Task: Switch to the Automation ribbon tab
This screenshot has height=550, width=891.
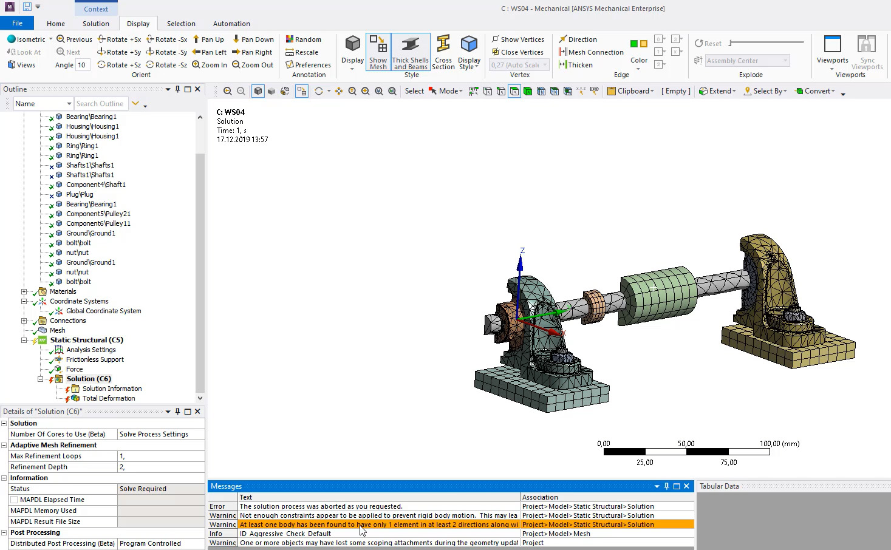Action: (x=231, y=23)
